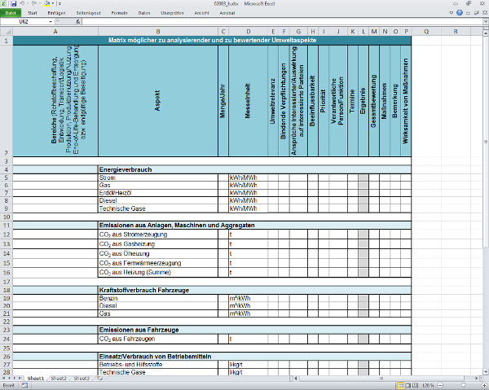Screen dimensions: 489x390
Task: Open the Seitenlayout ribbon tab
Action: (x=89, y=14)
